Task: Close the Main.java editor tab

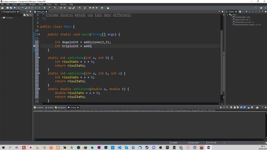Action: [46, 12]
